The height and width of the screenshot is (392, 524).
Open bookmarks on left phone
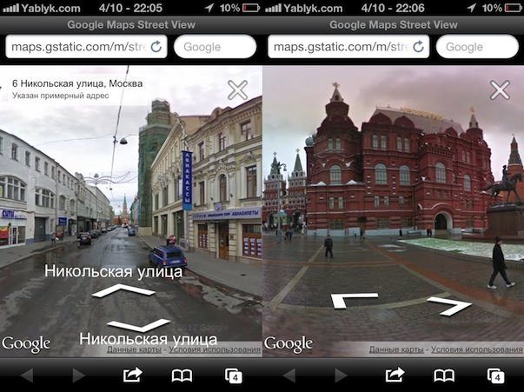click(182, 375)
